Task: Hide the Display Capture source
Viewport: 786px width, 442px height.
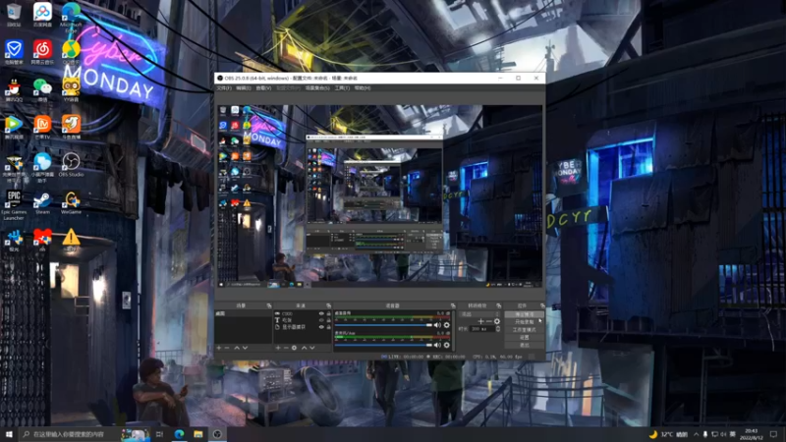Action: click(x=321, y=327)
